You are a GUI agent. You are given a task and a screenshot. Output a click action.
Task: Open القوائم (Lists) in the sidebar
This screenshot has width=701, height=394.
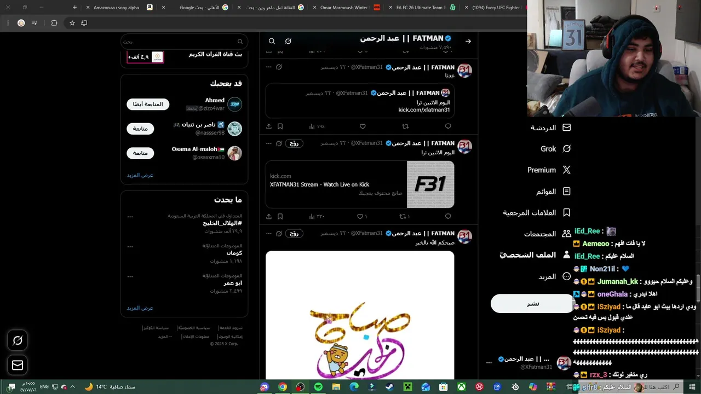coord(553,192)
